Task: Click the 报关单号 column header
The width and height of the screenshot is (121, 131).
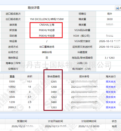Action: (84, 76)
